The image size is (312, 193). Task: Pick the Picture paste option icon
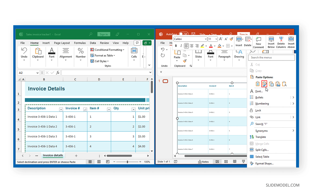point(278,84)
